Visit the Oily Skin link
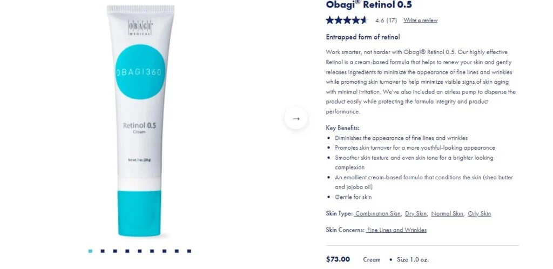Image resolution: width=553 pixels, height=269 pixels. point(480,214)
